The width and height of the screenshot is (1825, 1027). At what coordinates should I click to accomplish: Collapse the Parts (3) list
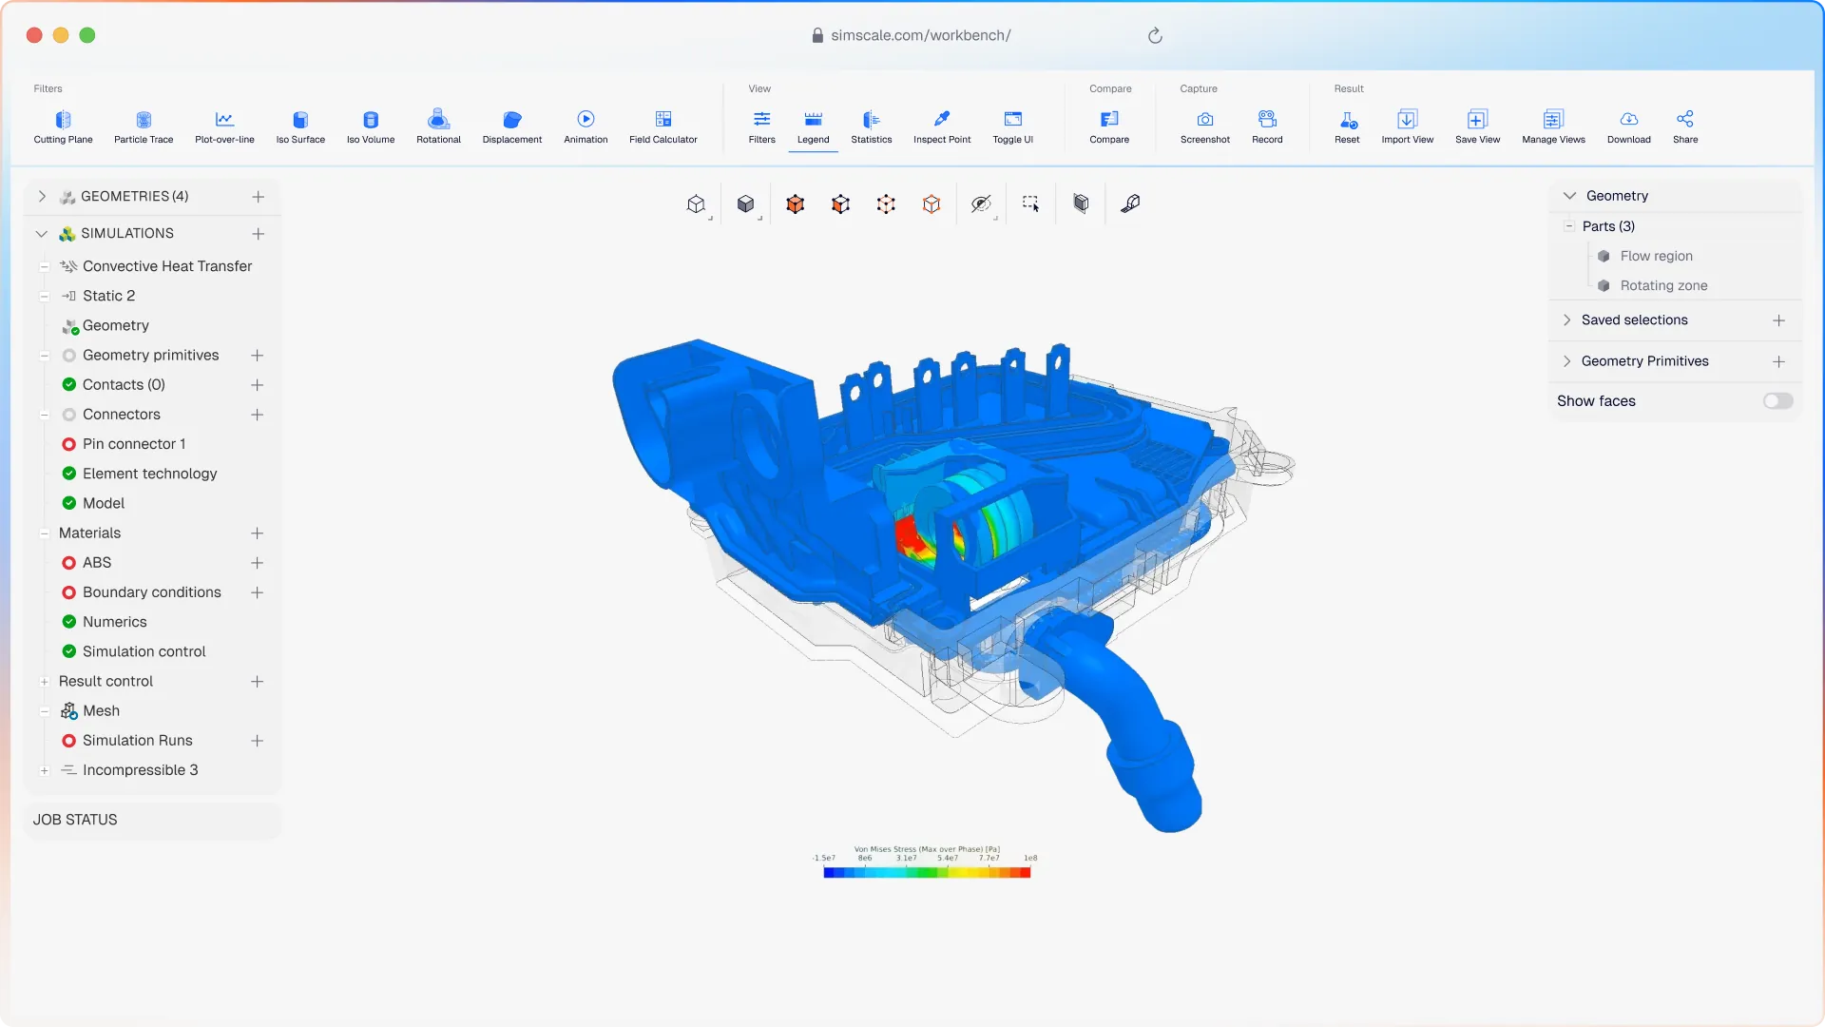[1569, 226]
